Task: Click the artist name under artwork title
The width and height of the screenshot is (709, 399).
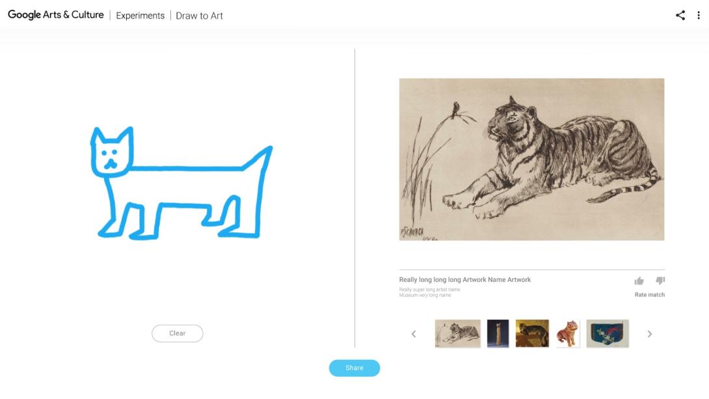Action: 429,290
